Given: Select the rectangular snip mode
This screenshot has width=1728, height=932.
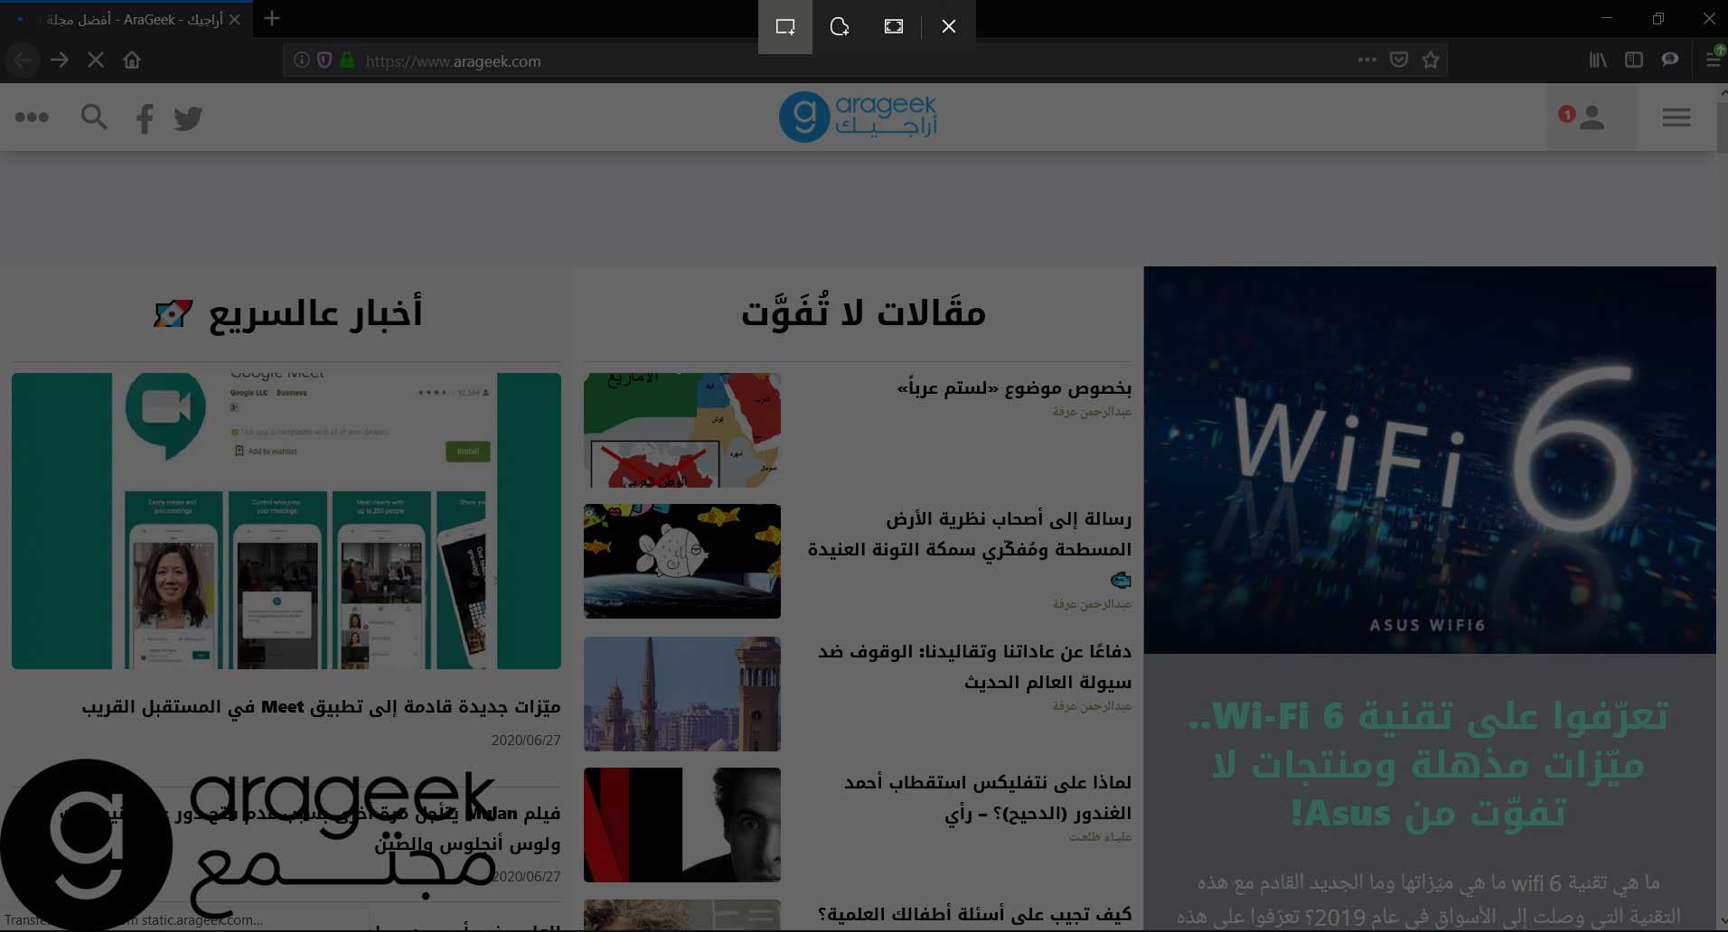Looking at the screenshot, I should click(785, 26).
